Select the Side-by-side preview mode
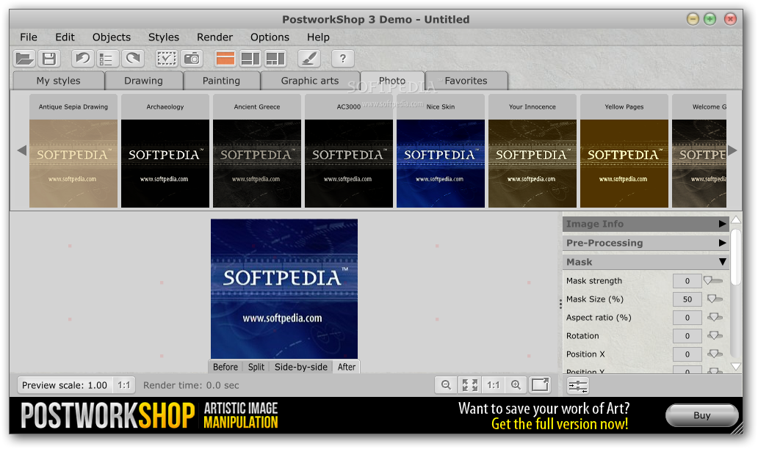758x449 pixels. [x=300, y=367]
